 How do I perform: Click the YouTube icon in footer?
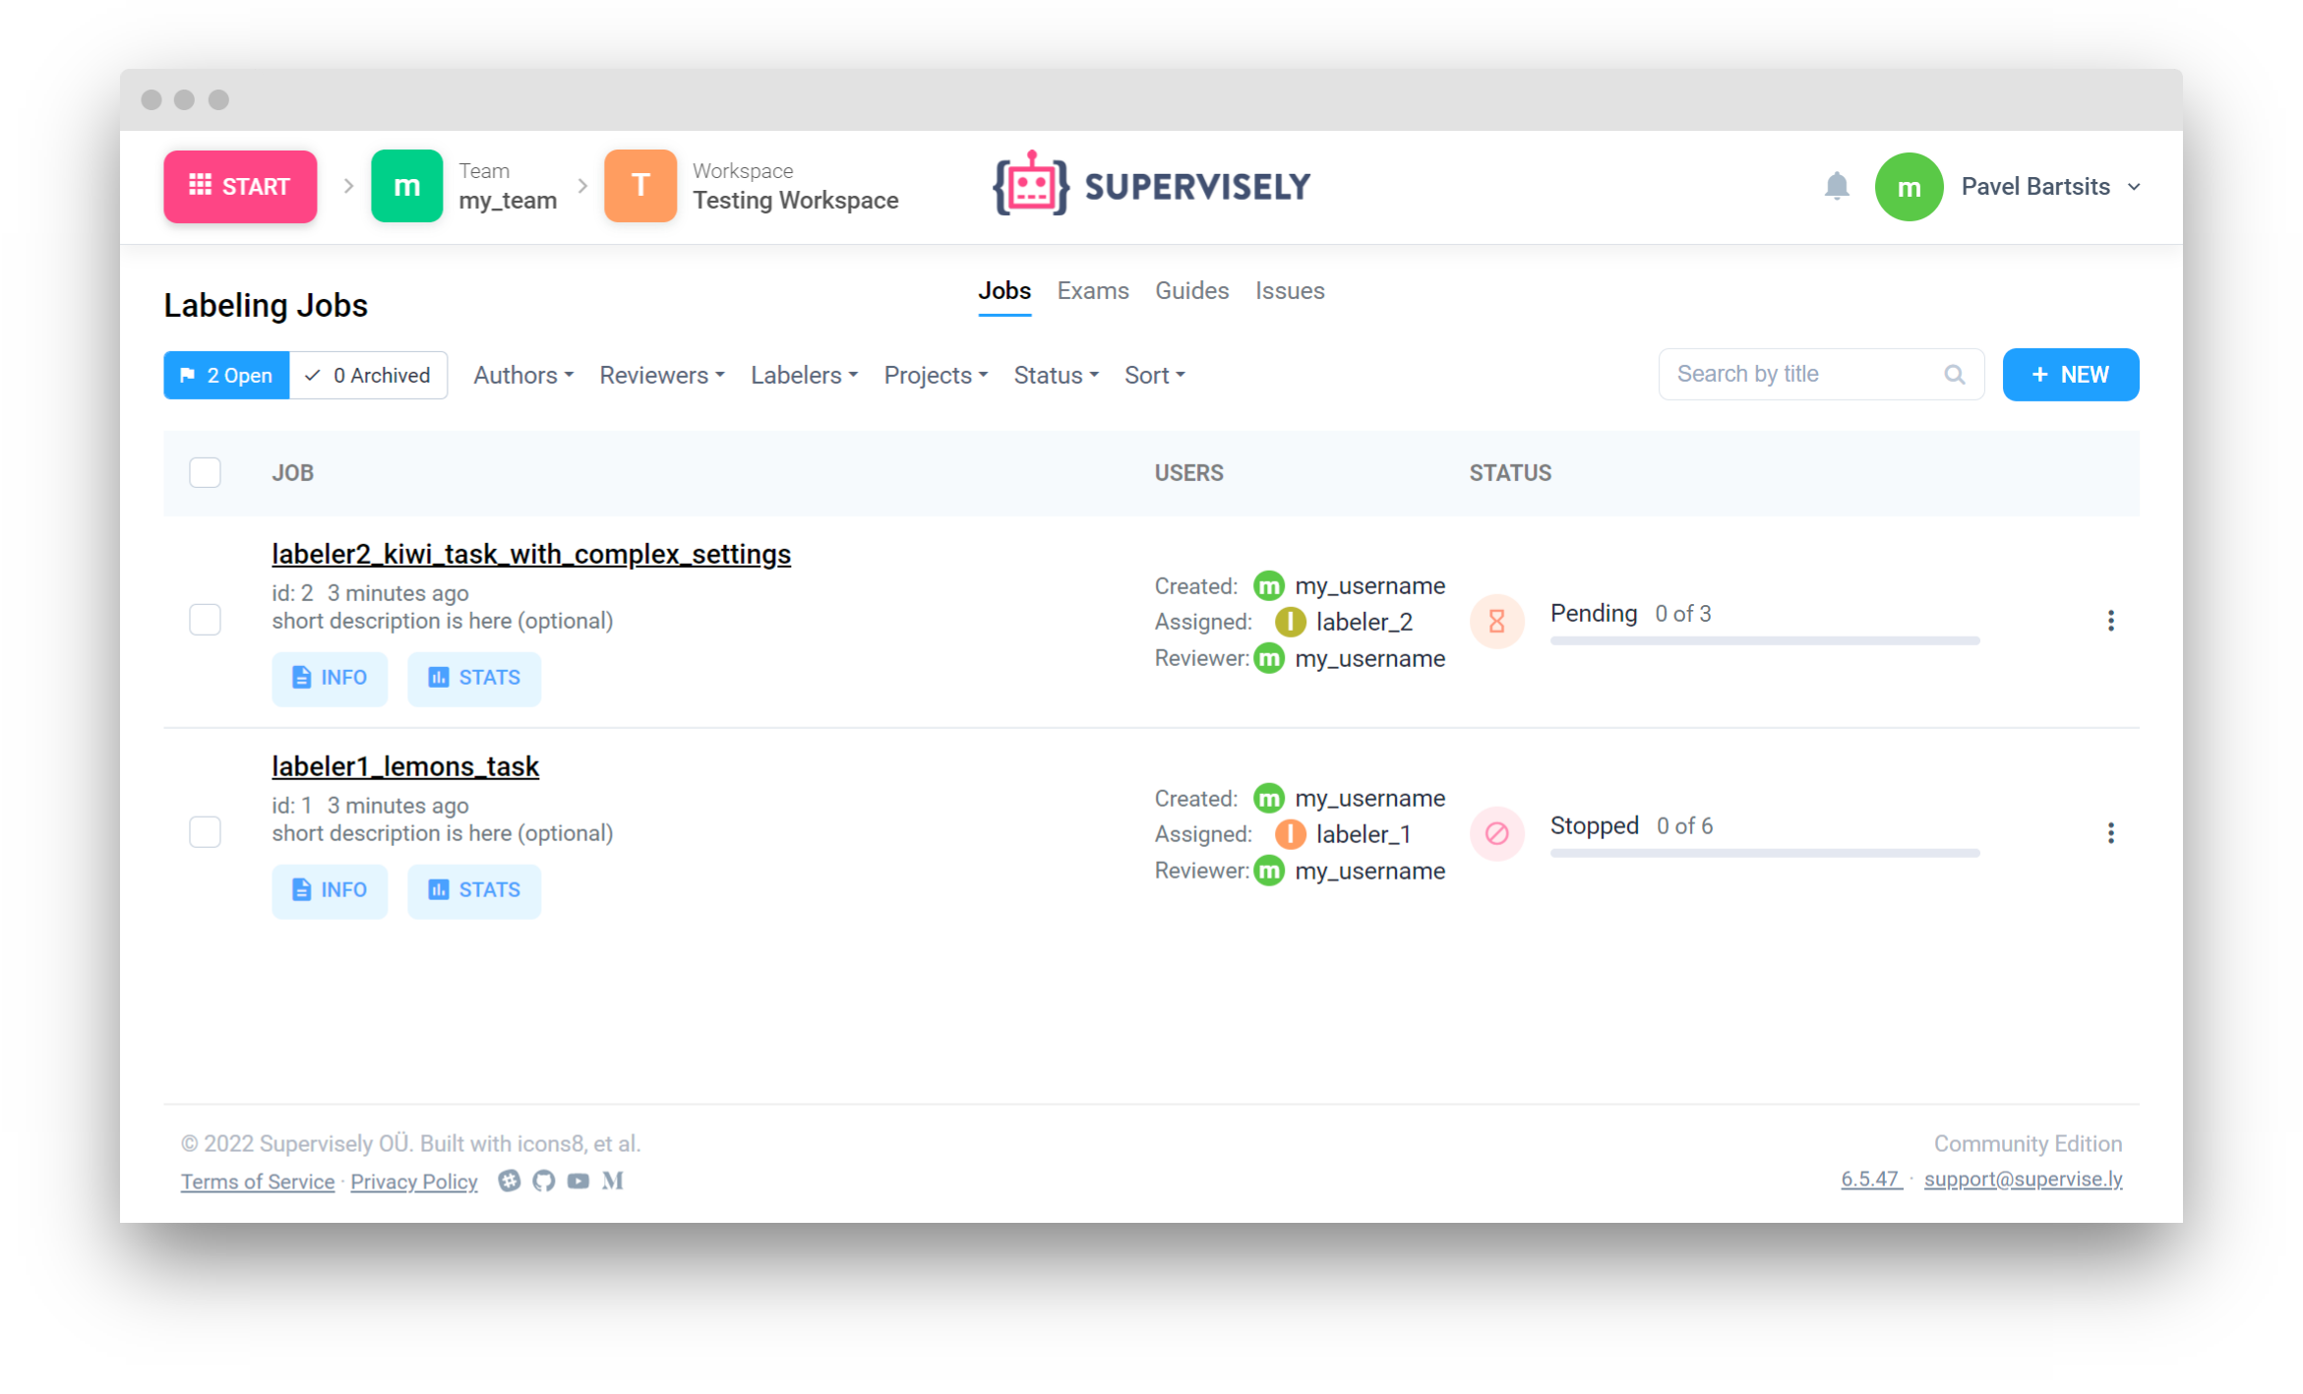coord(577,1181)
